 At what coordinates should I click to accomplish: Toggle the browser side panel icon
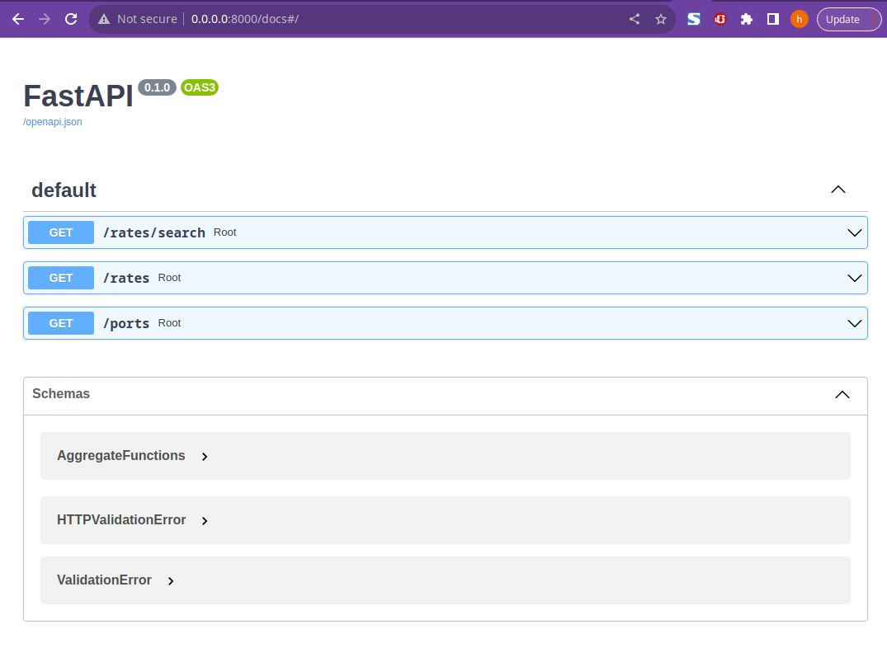tap(773, 19)
